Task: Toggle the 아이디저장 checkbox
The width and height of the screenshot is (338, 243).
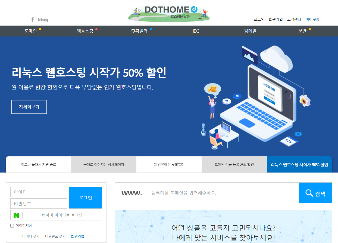Action: (12, 226)
